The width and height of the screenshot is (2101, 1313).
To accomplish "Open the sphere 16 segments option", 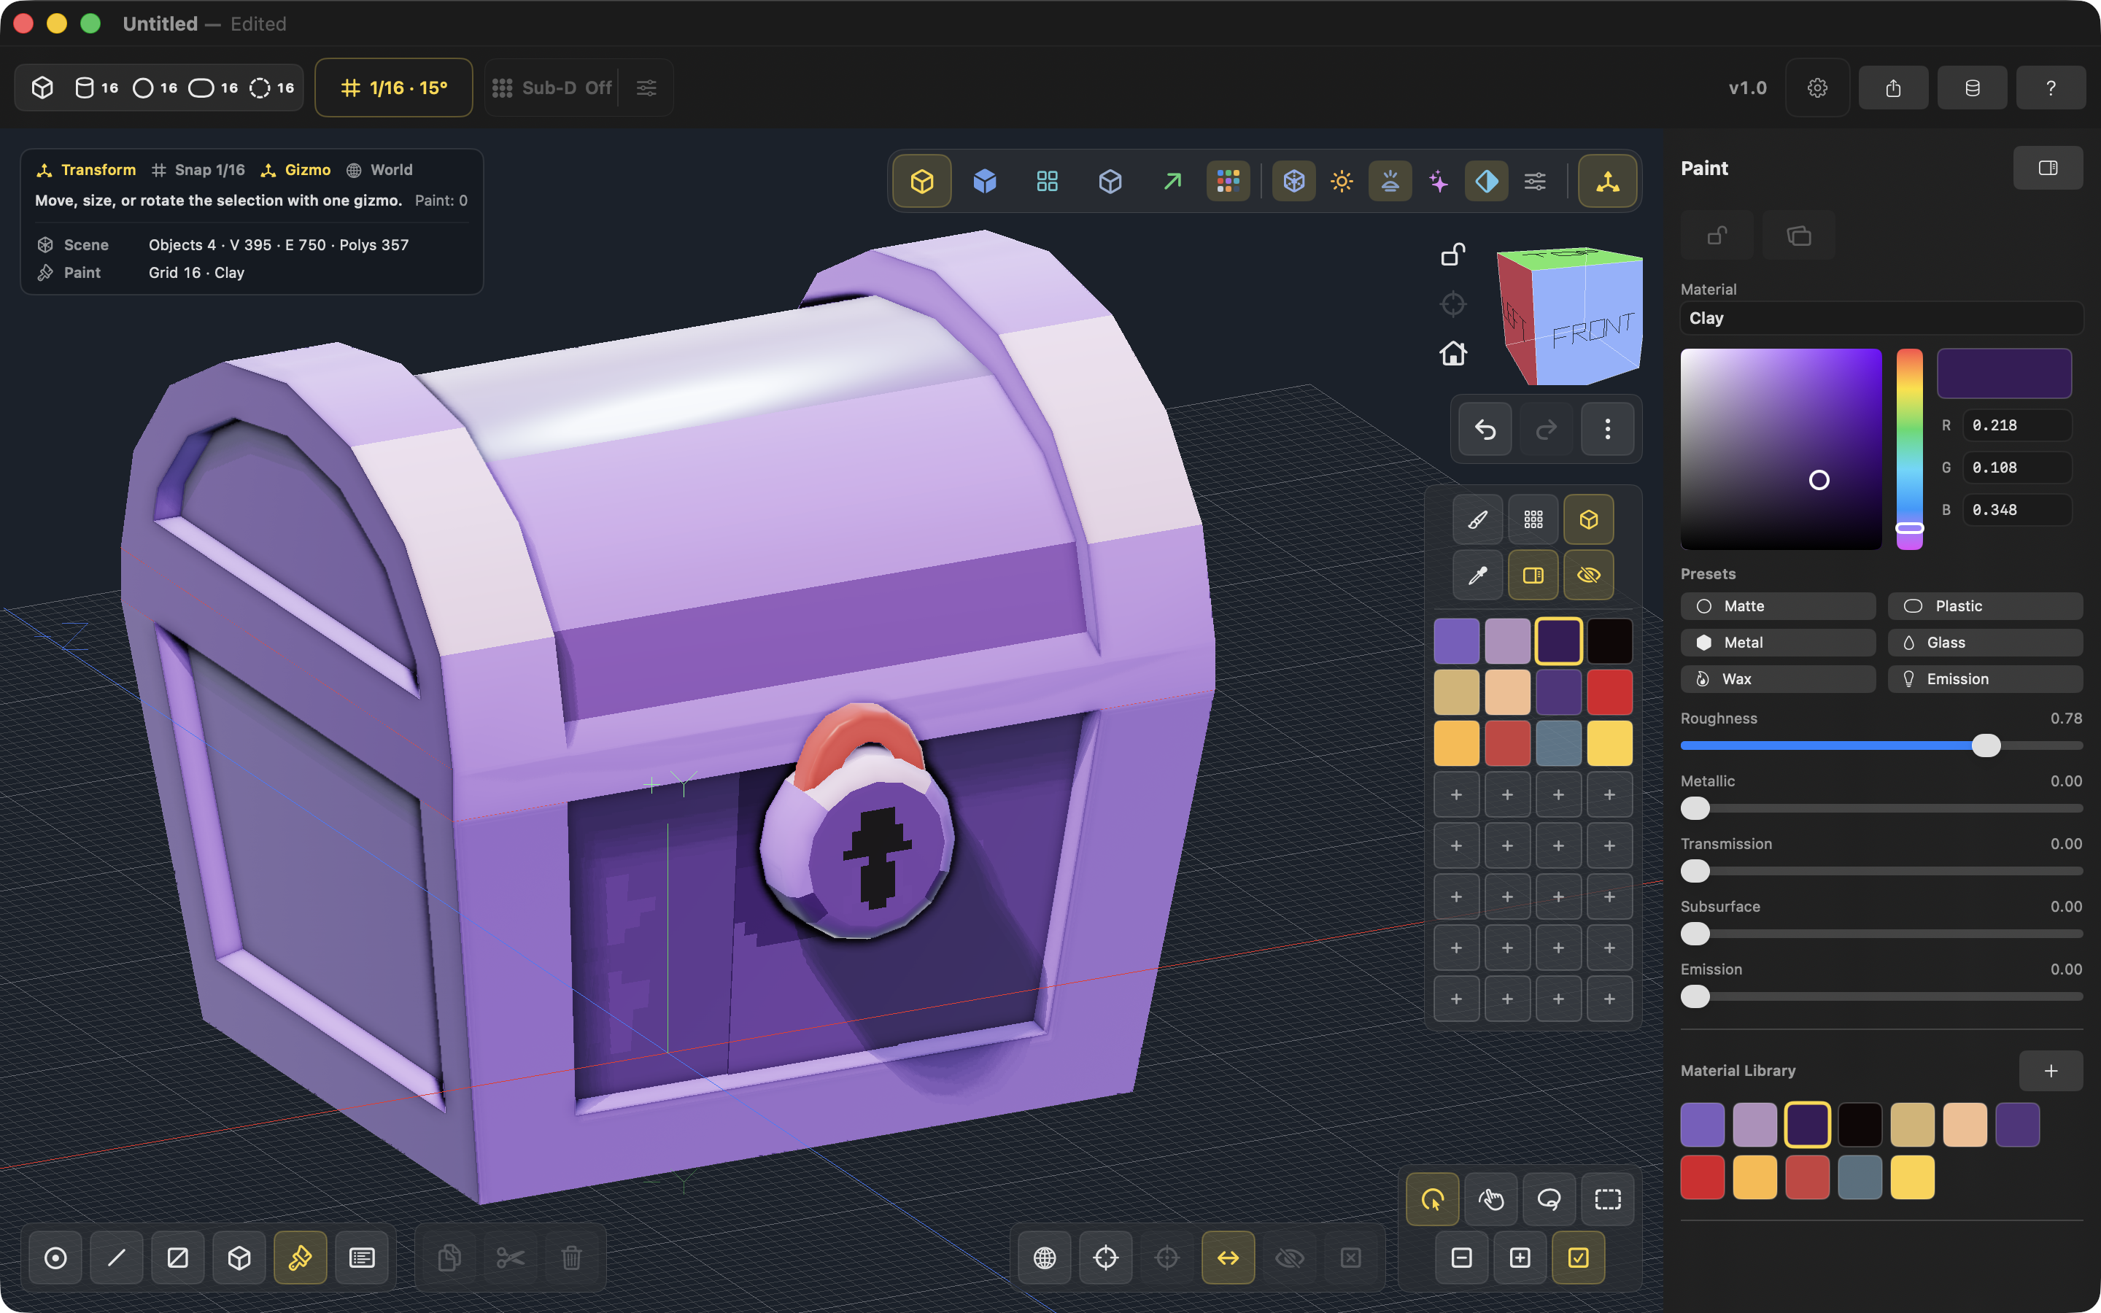I will (x=155, y=88).
